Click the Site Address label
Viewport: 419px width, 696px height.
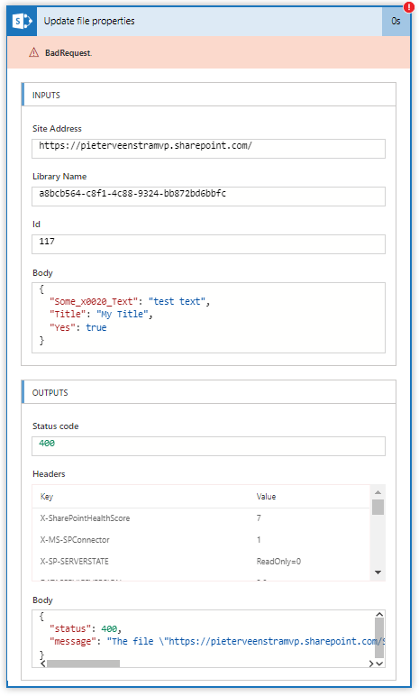coord(57,128)
